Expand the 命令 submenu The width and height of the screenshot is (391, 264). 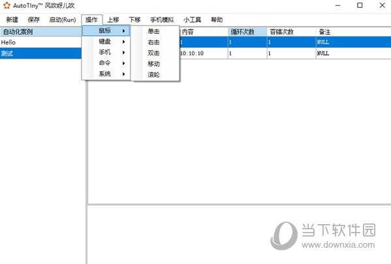[x=106, y=63]
